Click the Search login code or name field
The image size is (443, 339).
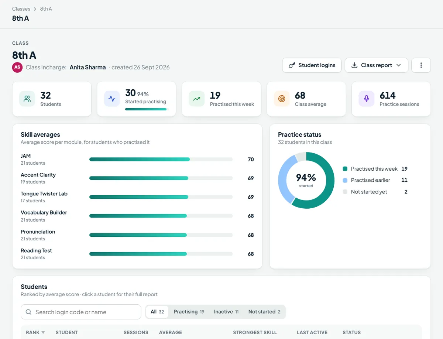pyautogui.click(x=81, y=312)
